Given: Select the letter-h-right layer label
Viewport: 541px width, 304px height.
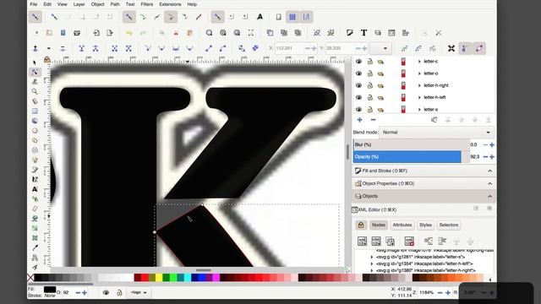Looking at the screenshot, I should 436,85.
